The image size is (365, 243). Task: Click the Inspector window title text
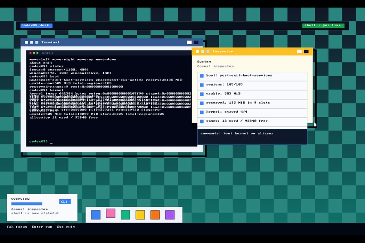click(x=223, y=52)
